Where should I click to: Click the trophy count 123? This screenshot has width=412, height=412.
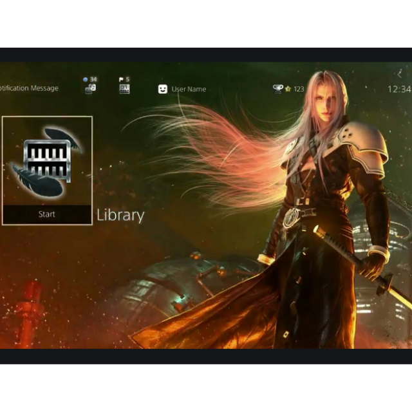(x=299, y=89)
